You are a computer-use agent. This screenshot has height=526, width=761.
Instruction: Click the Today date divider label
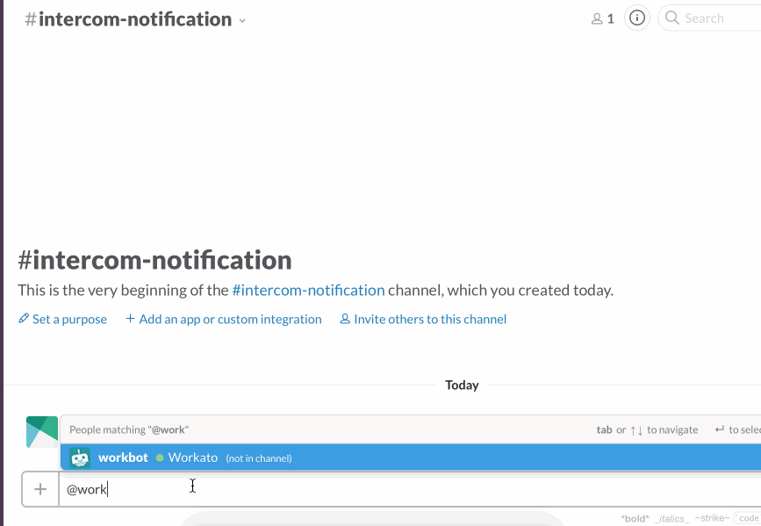tap(462, 385)
